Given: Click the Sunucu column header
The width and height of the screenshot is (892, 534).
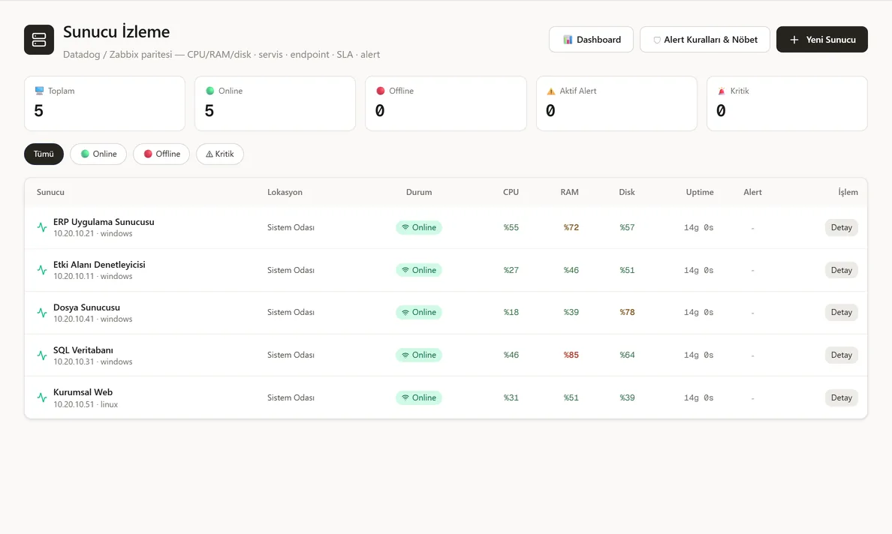Looking at the screenshot, I should coord(50,192).
